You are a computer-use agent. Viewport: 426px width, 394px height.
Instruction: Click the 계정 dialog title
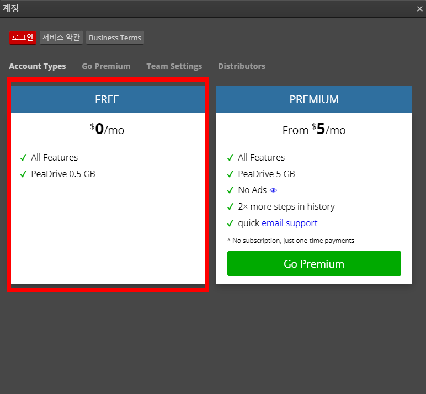tap(11, 8)
